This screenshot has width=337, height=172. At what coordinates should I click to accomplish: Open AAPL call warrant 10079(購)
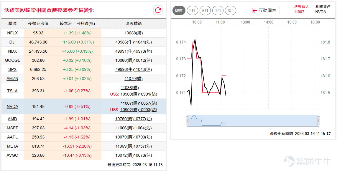[x=124, y=137]
